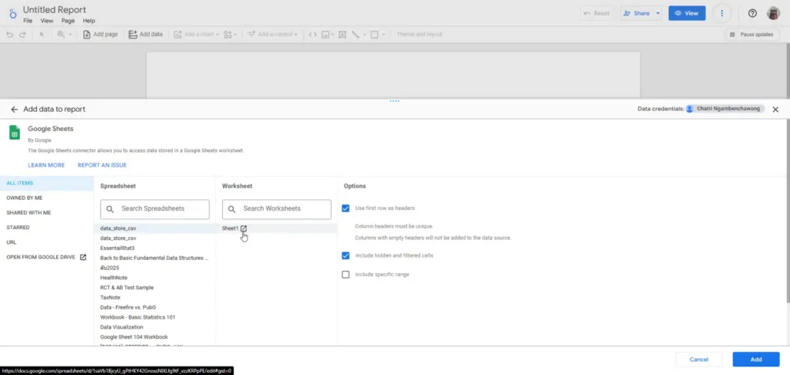
Task: Select the line drawing tool
Action: pyautogui.click(x=356, y=34)
